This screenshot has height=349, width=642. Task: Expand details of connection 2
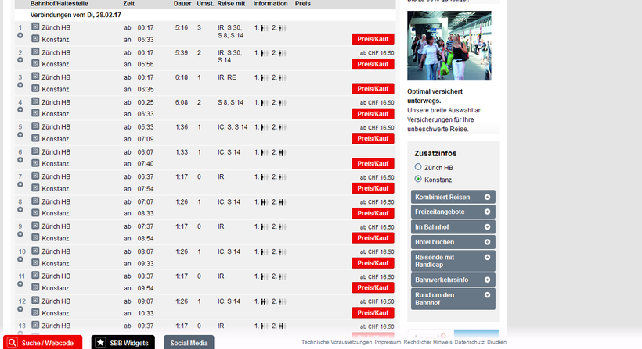coord(20,60)
